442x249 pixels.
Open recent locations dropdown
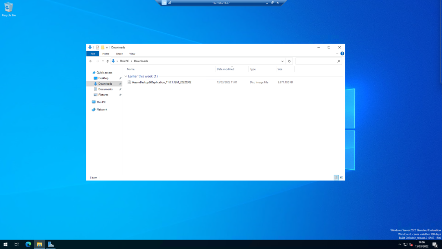(103, 61)
